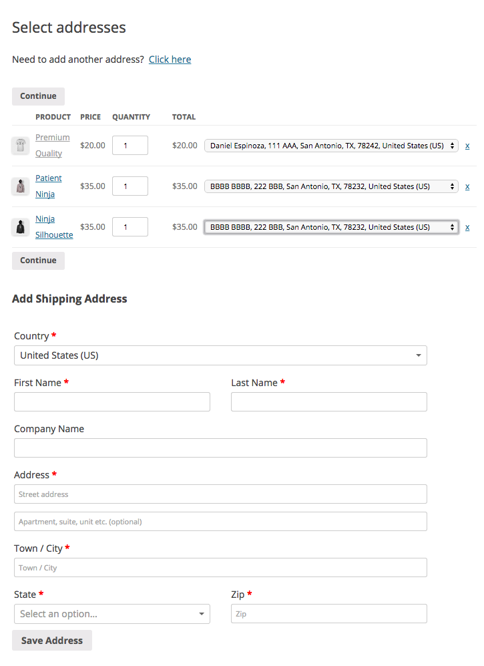Click the Zip code field

328,614
